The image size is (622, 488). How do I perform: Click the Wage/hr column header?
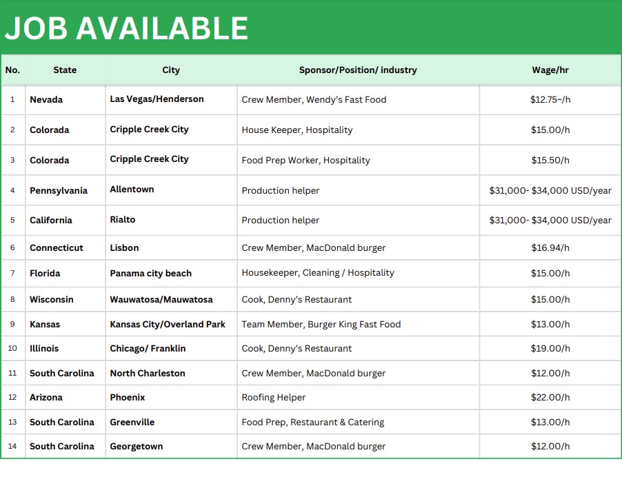tap(550, 70)
